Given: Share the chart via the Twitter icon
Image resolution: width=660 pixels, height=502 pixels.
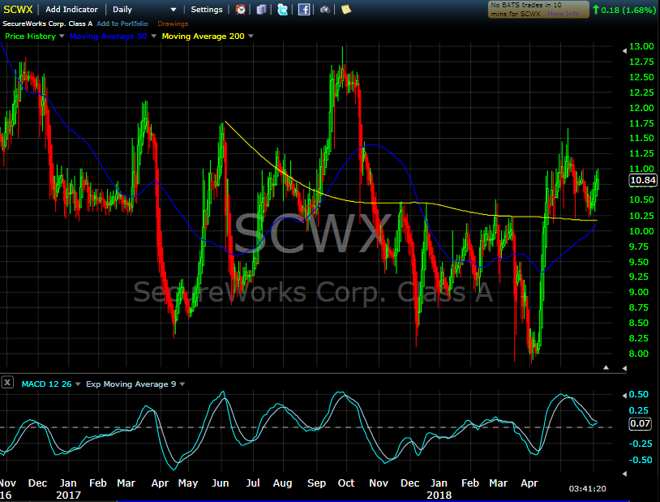Looking at the screenshot, I should [x=282, y=9].
